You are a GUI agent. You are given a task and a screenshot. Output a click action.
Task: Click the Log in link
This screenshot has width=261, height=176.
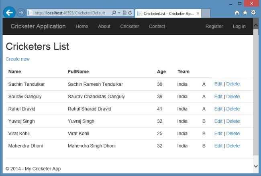(239, 26)
